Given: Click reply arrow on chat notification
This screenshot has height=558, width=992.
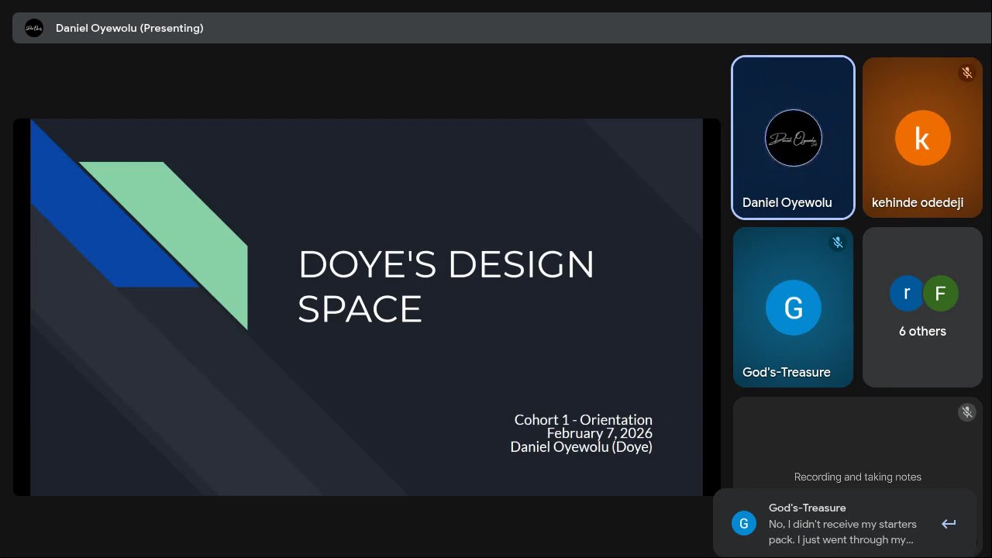Looking at the screenshot, I should [949, 524].
